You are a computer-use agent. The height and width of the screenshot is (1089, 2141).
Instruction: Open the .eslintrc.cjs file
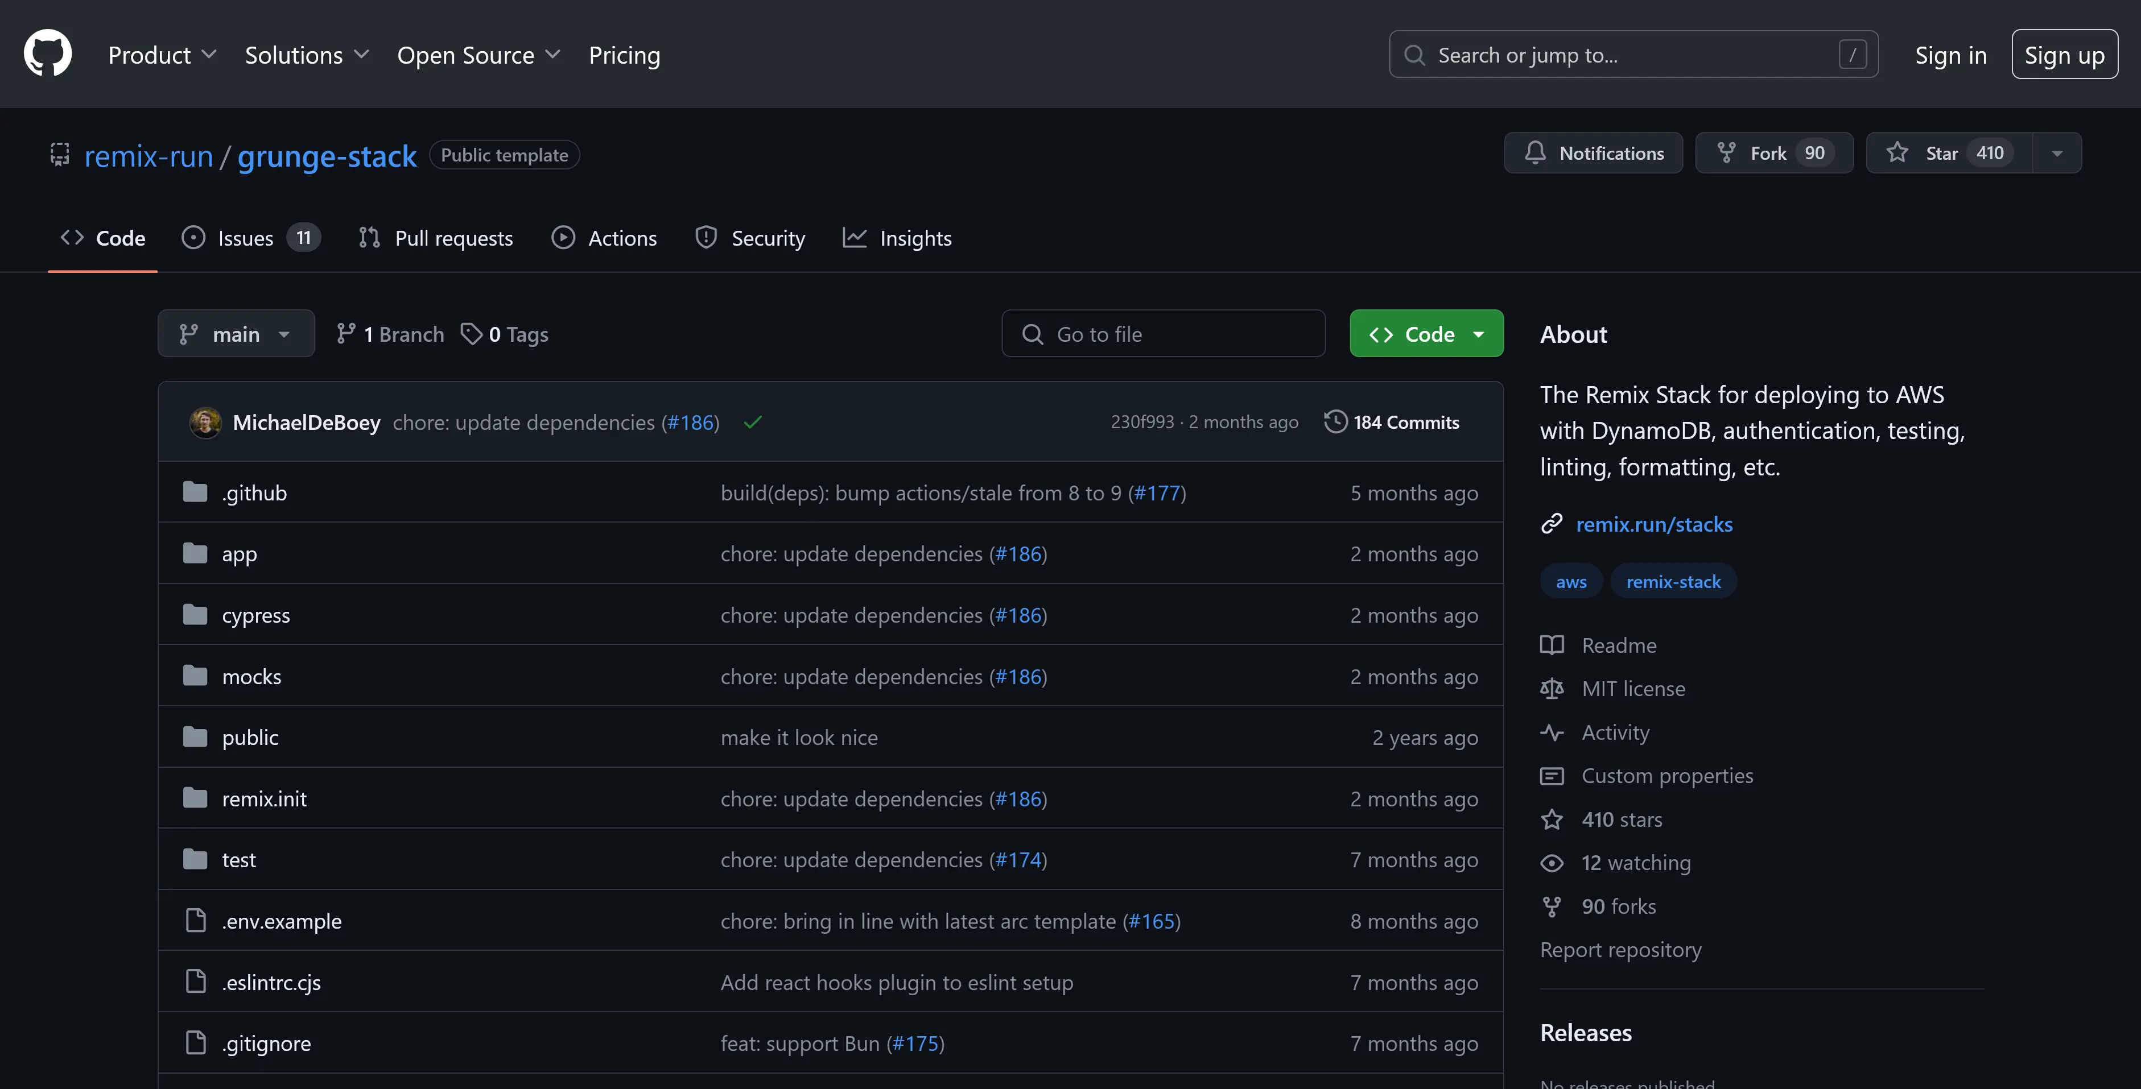271,982
